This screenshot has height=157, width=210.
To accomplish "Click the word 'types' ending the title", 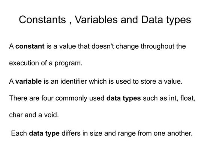I will point(178,20).
